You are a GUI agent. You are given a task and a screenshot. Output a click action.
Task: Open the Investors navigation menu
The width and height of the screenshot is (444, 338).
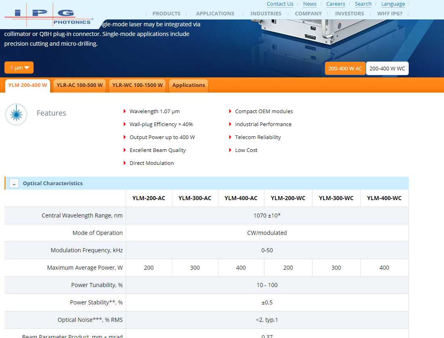(349, 13)
